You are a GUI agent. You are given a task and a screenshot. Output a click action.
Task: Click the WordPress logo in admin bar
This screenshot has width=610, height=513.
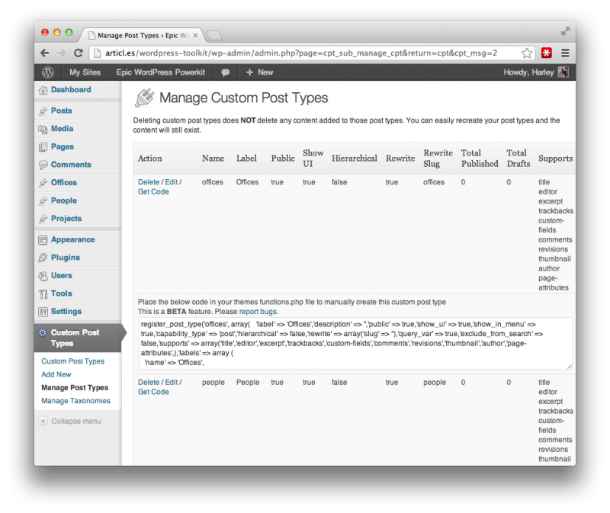tap(48, 72)
